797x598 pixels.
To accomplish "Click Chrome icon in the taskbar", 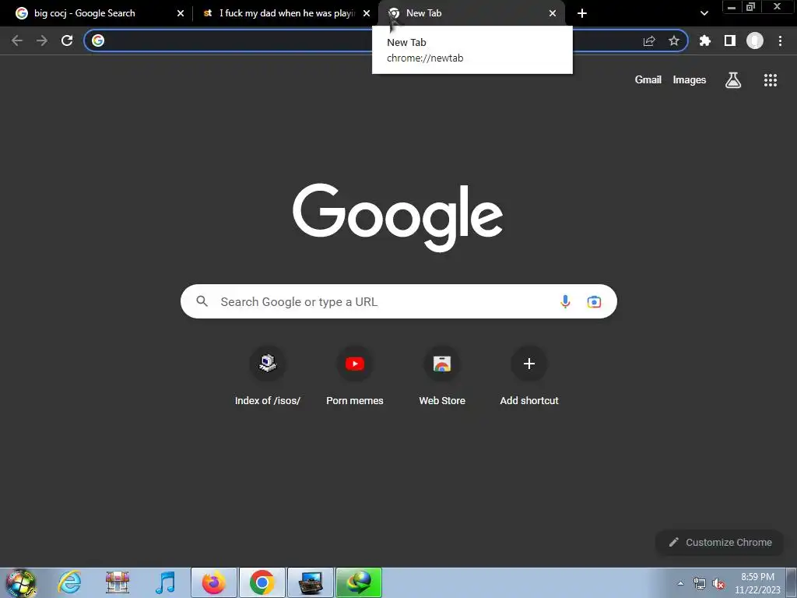I will 262,582.
